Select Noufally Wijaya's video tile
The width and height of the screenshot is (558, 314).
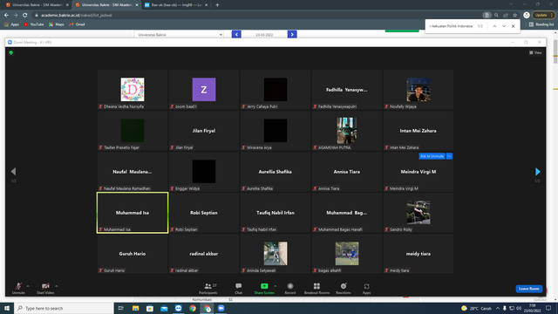(418, 90)
